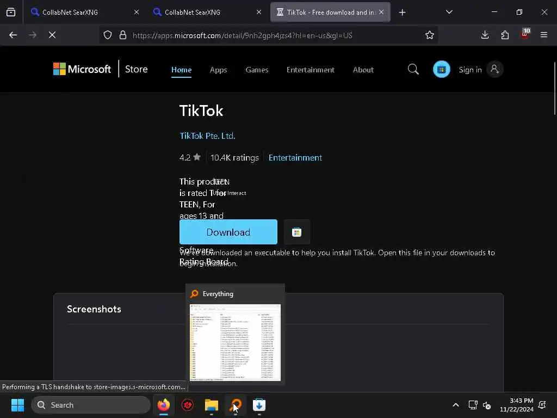Open the network status tray icon

pyautogui.click(x=473, y=405)
